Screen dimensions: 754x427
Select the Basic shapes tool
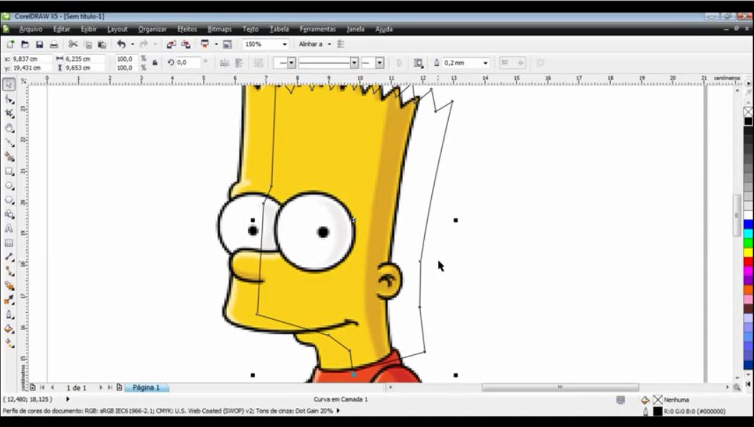8,214
